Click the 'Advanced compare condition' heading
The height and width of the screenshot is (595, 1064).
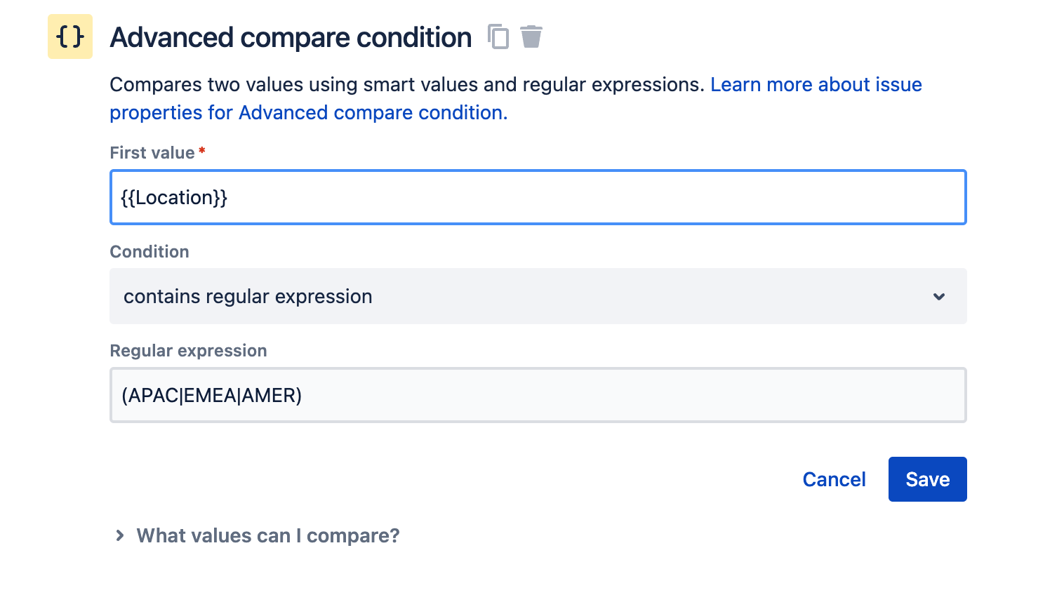291,38
